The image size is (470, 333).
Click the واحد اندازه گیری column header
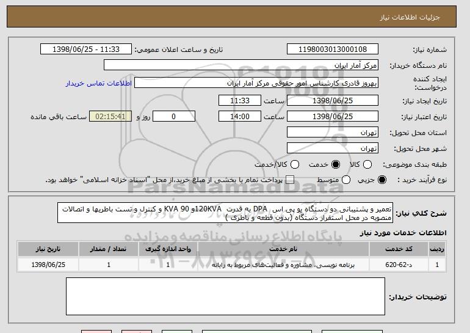(168, 249)
